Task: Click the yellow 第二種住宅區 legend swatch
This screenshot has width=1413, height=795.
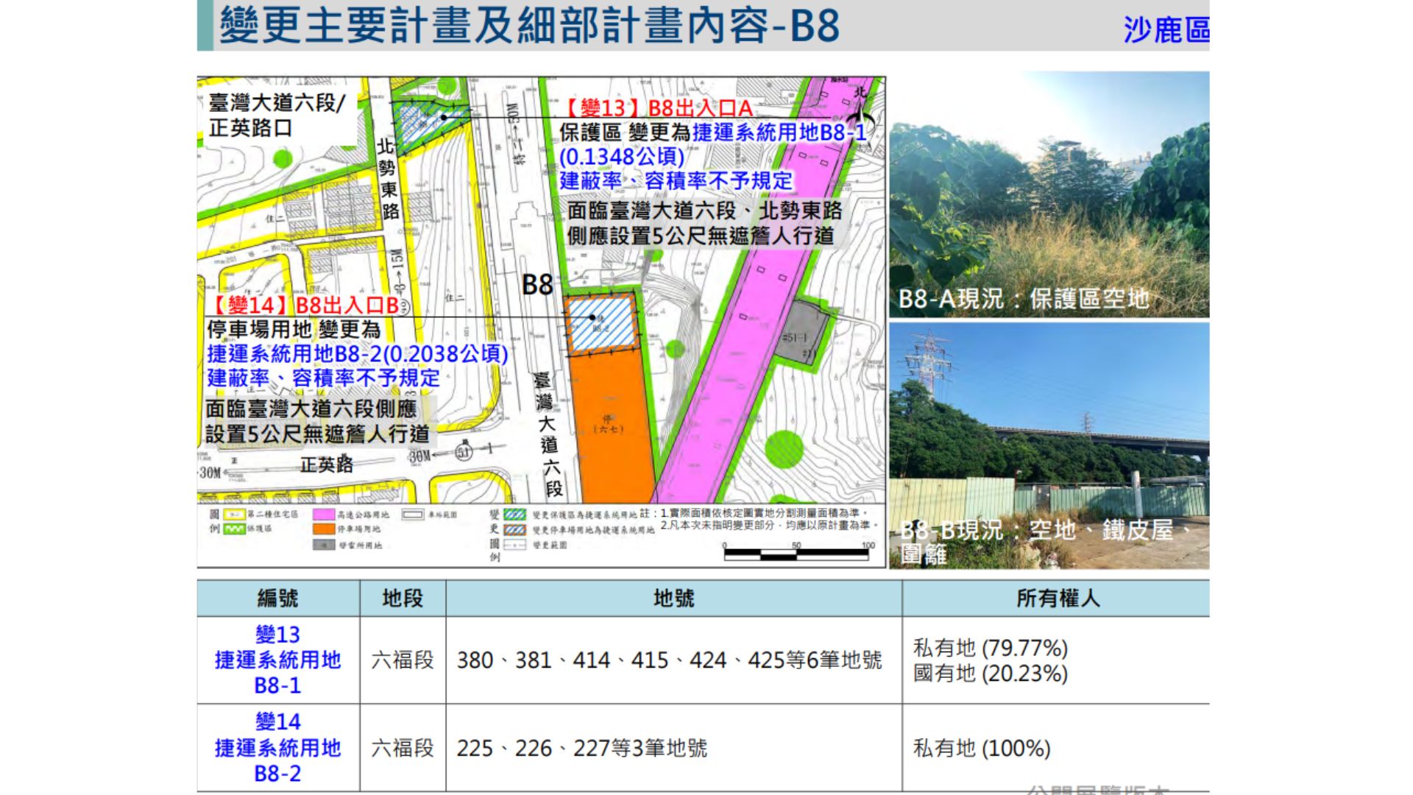Action: point(234,515)
